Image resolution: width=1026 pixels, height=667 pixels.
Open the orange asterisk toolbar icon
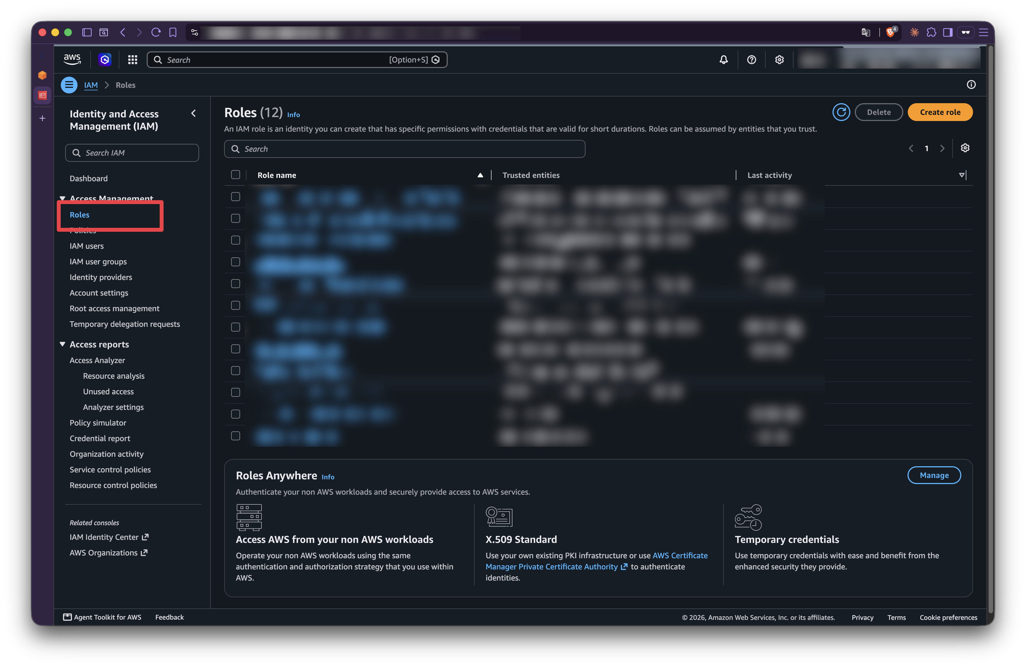[914, 32]
